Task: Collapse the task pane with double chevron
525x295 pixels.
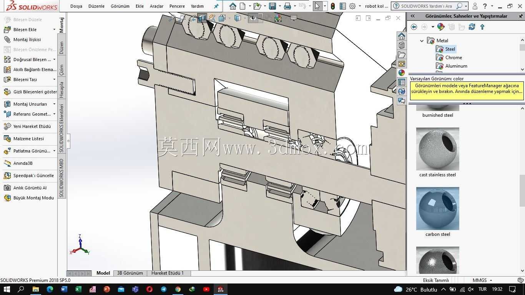Action: (x=412, y=16)
